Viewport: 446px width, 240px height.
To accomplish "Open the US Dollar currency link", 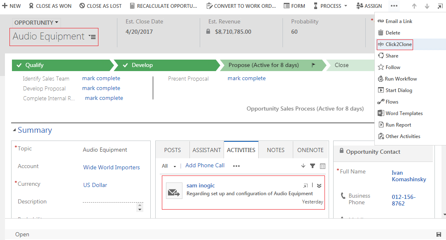I will 95,185.
